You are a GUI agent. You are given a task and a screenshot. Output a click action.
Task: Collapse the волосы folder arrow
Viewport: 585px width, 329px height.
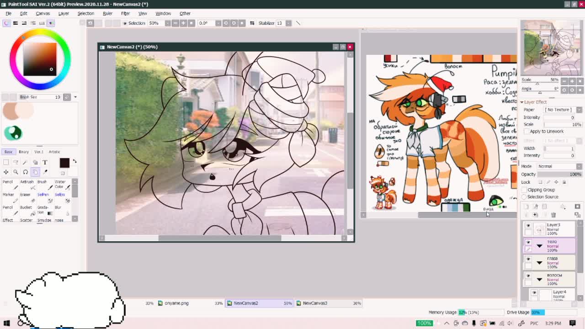click(539, 280)
